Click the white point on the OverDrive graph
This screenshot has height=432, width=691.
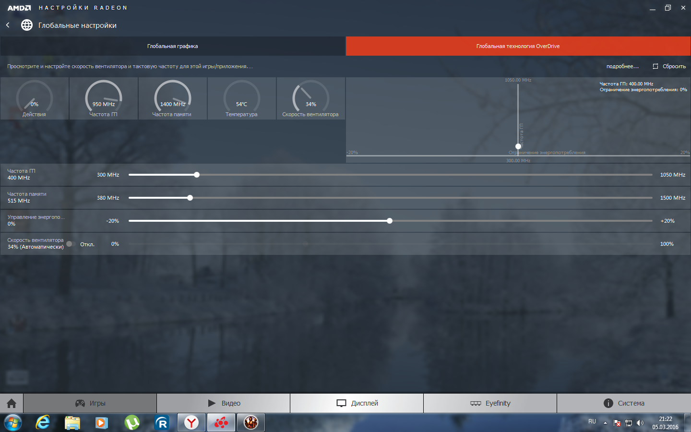click(518, 146)
